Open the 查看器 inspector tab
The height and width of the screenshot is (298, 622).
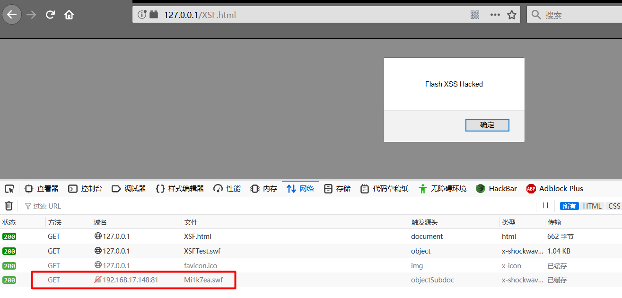(x=42, y=189)
